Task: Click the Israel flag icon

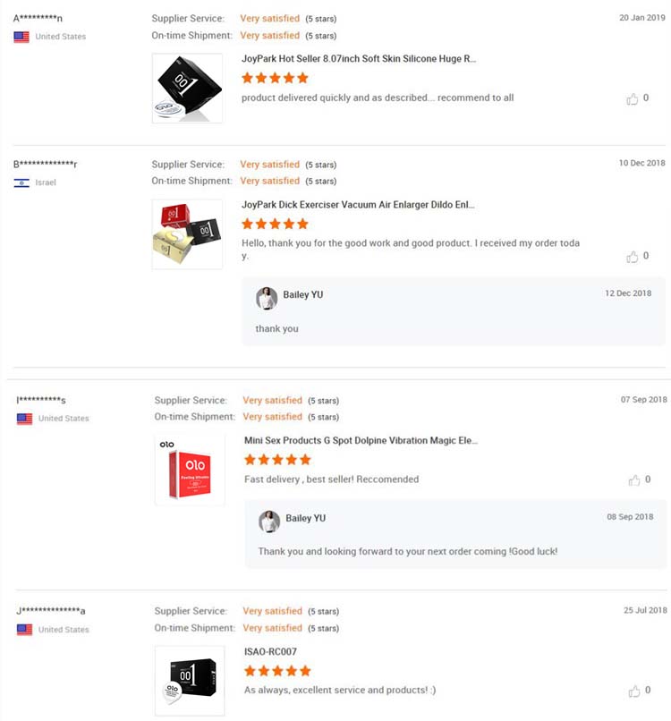Action: click(19, 182)
